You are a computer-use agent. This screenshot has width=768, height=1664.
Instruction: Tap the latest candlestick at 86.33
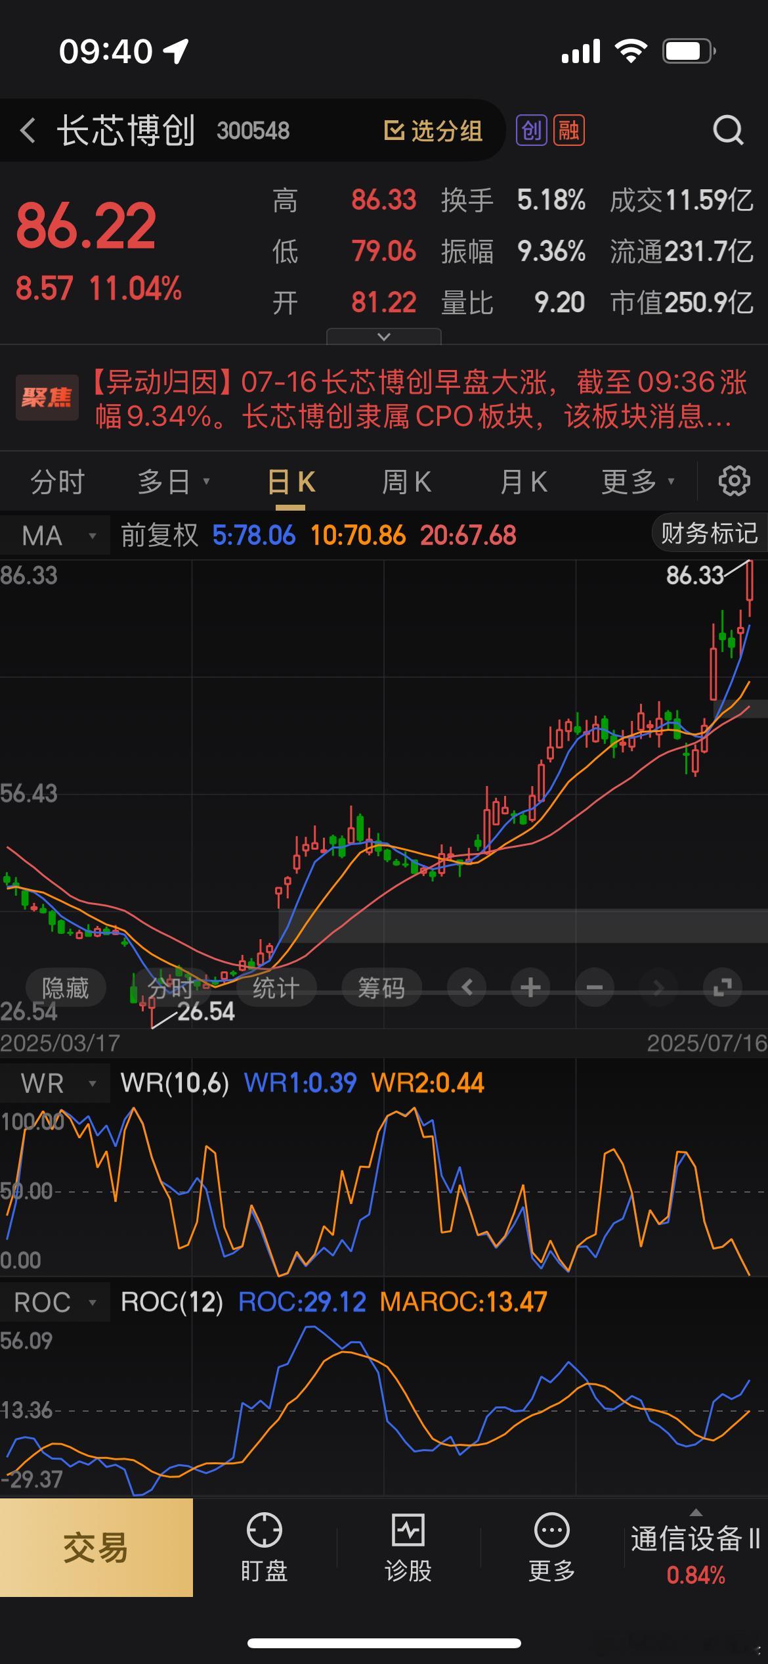pyautogui.click(x=750, y=587)
